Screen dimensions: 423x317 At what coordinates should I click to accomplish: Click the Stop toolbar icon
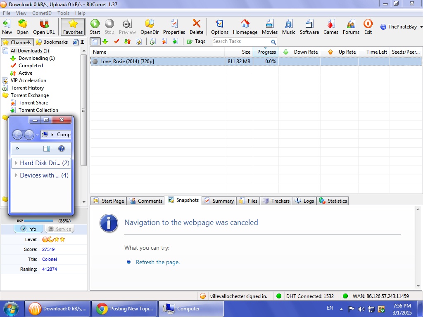[x=109, y=27]
